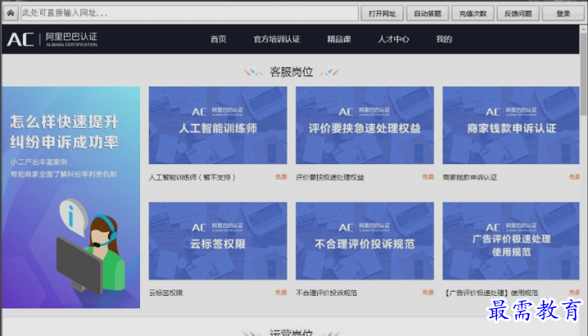The image size is (588, 336).
Task: Click 免费 label on 云标签权限 row
Action: pyautogui.click(x=281, y=293)
